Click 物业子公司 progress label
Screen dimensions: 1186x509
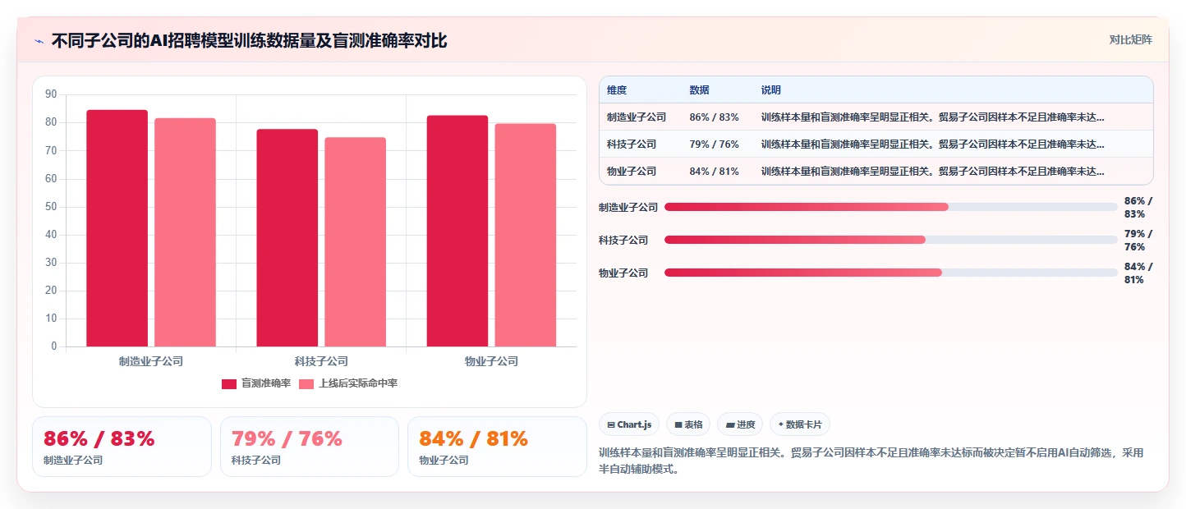pos(623,273)
